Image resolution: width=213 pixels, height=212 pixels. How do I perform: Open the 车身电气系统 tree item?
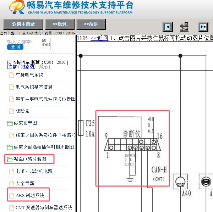(x=29, y=75)
